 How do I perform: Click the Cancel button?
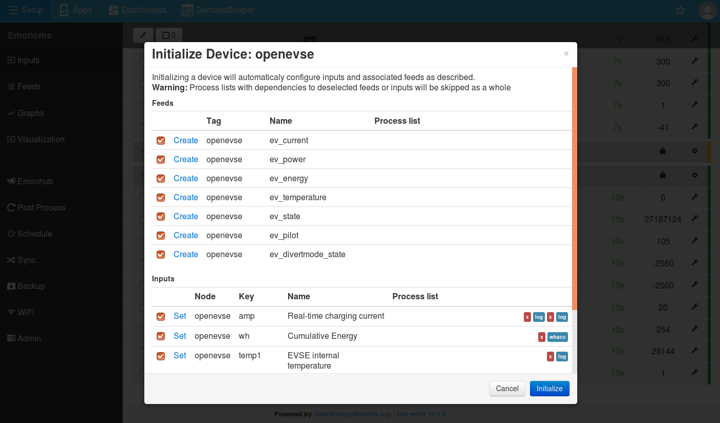click(507, 389)
